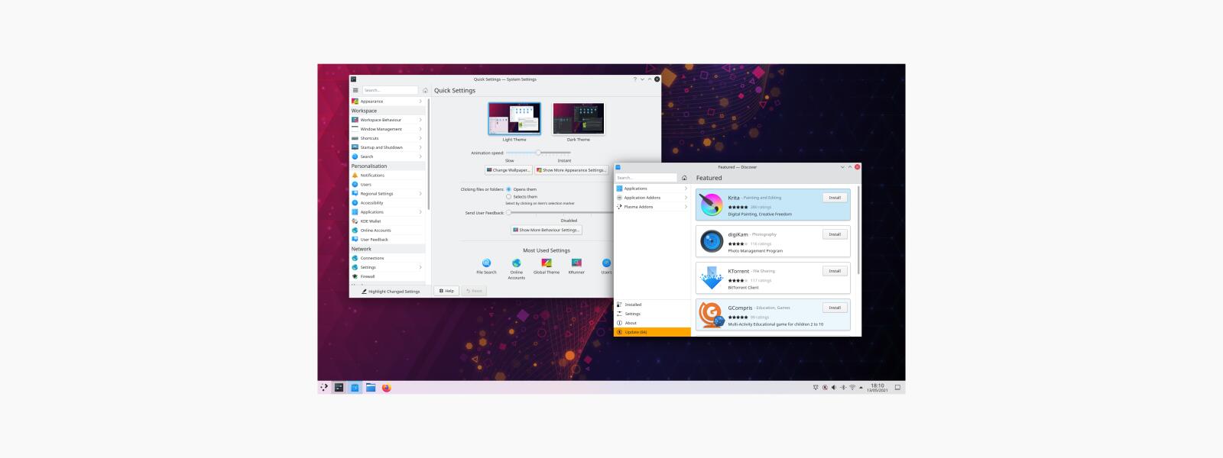Install GCompris
The height and width of the screenshot is (458, 1223).
tap(835, 308)
